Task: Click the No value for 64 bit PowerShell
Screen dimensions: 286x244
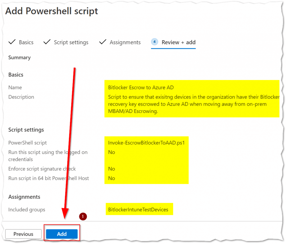Action: click(x=112, y=178)
